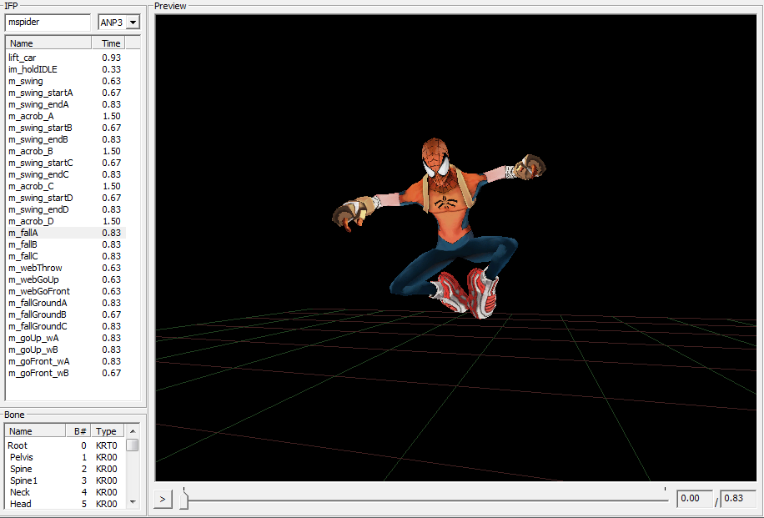The height and width of the screenshot is (518, 764).
Task: Select the m_swing_startD animation
Action: click(x=65, y=198)
